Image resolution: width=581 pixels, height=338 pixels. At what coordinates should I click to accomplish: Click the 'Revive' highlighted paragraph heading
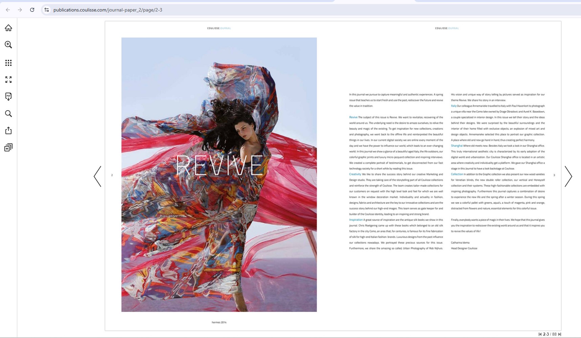[x=353, y=117]
